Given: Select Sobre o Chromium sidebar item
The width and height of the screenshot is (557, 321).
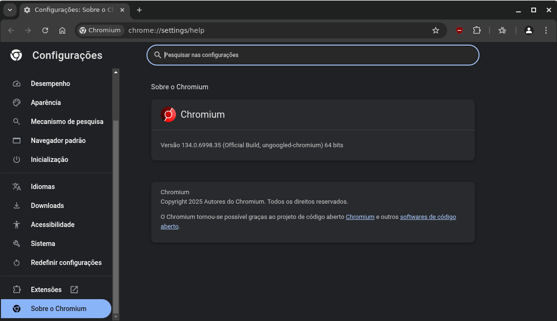Looking at the screenshot, I should tap(56, 309).
